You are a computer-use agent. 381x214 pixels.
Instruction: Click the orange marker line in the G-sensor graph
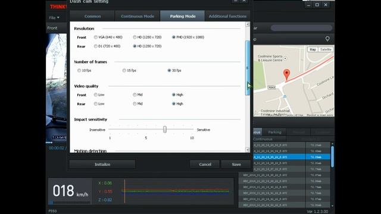124,191
